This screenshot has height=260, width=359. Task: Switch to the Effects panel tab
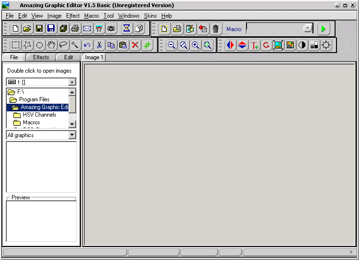coord(41,57)
